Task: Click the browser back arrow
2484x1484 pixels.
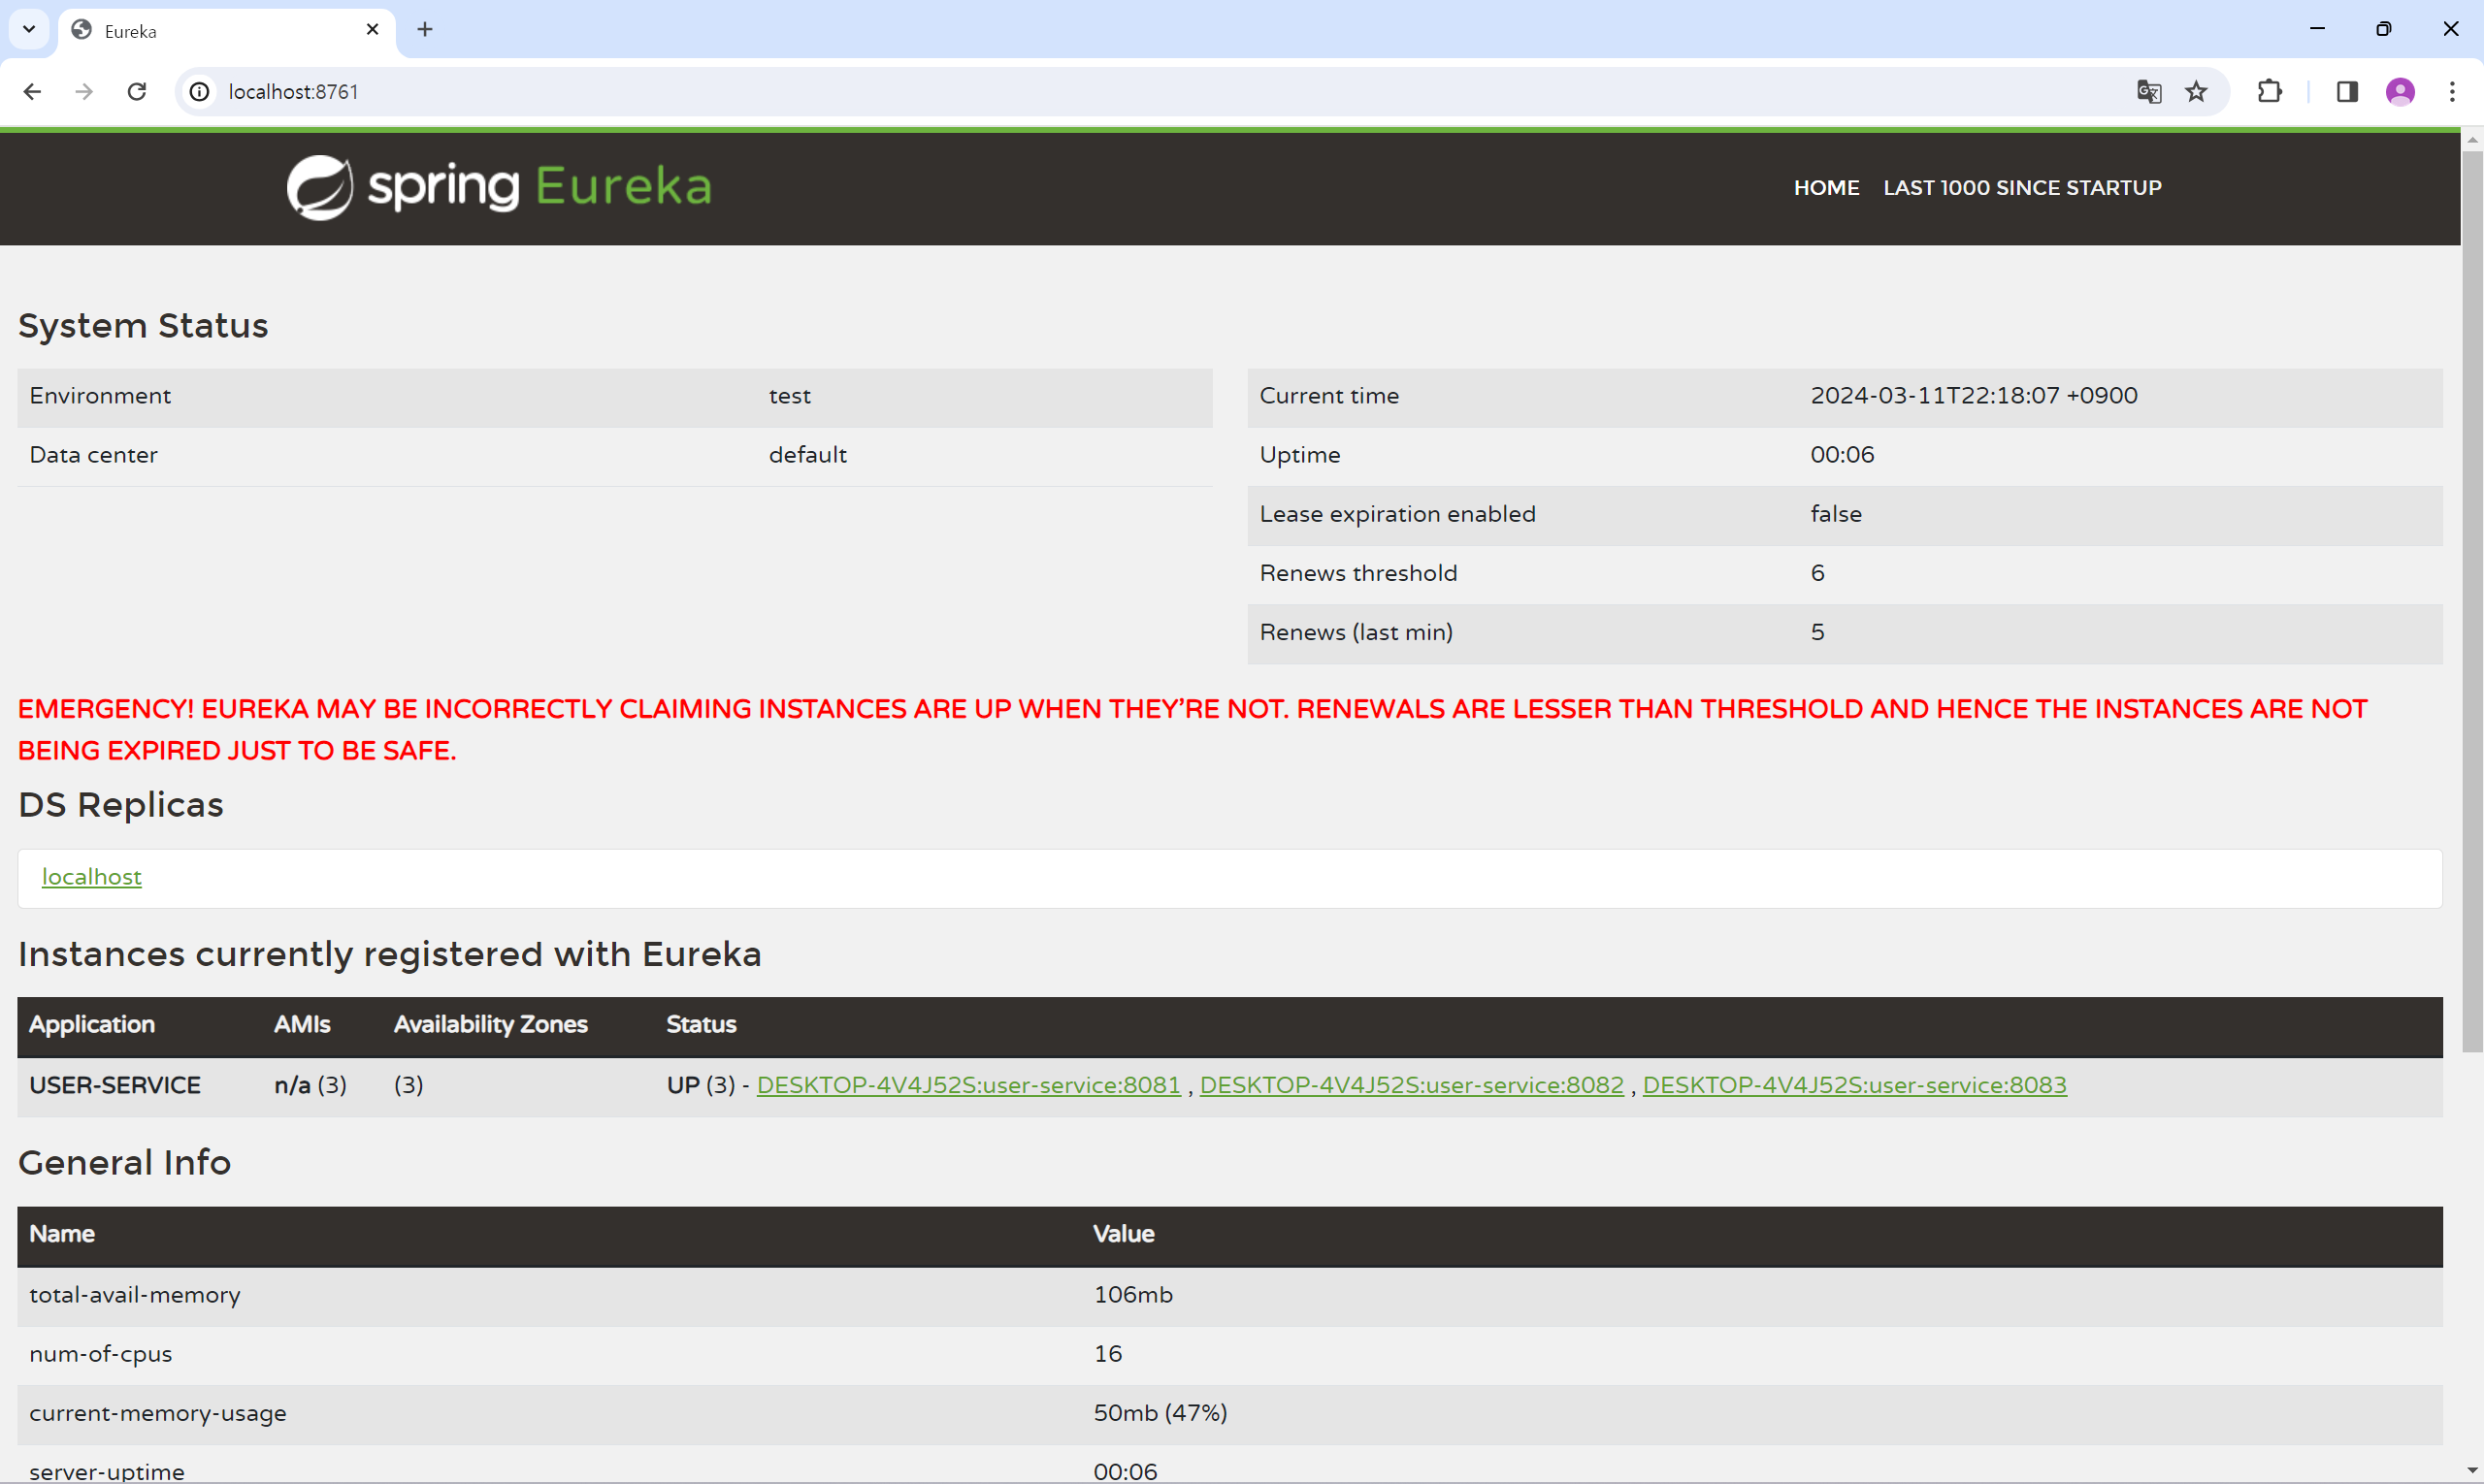Action: point(32,92)
